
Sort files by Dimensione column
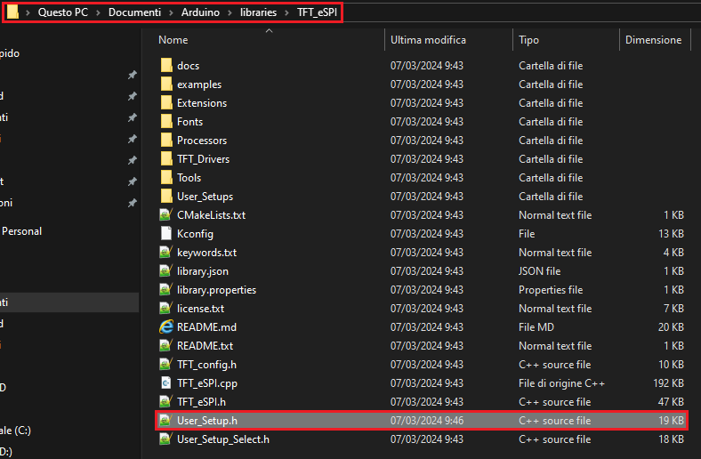(653, 40)
